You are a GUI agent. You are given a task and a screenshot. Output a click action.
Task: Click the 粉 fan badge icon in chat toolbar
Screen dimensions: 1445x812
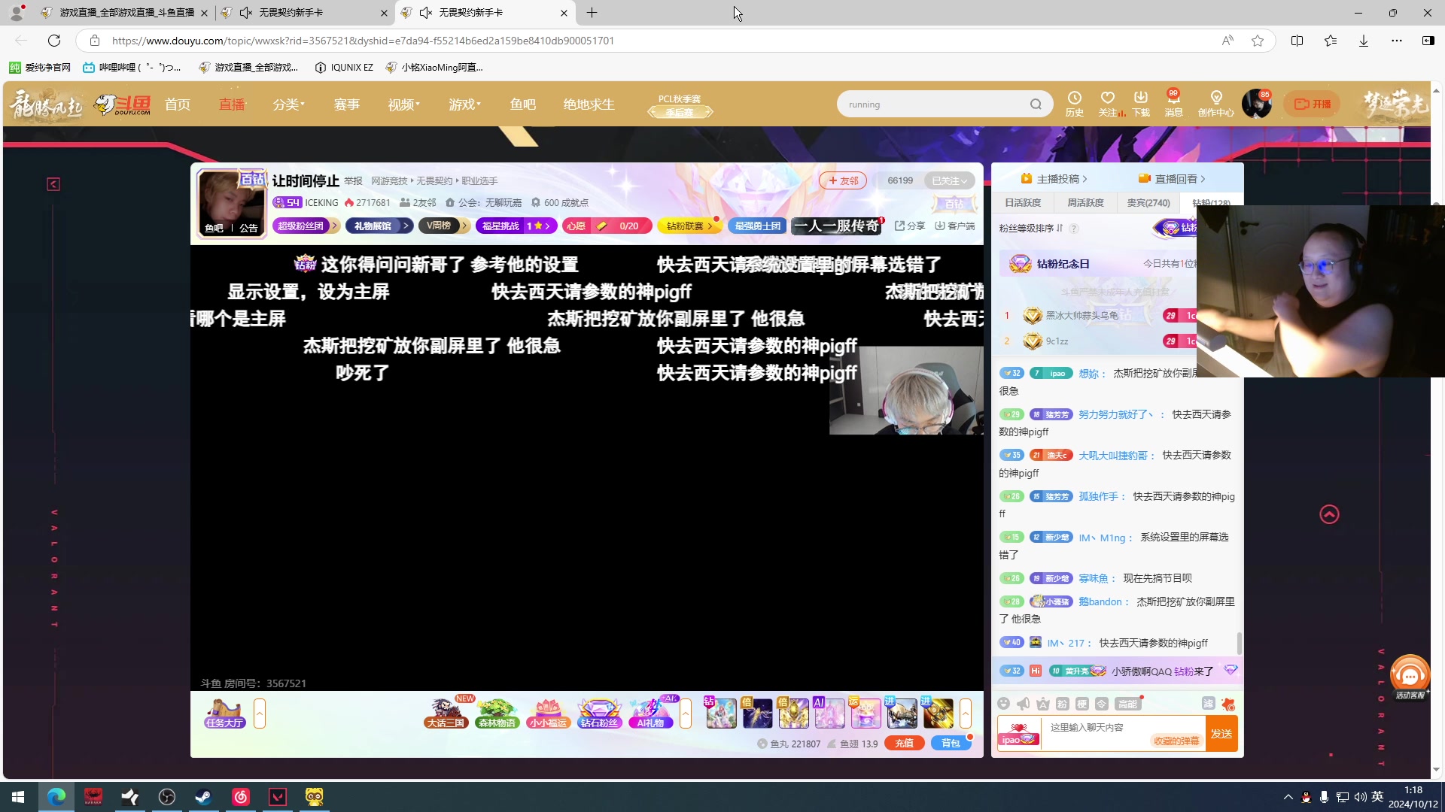[1062, 704]
